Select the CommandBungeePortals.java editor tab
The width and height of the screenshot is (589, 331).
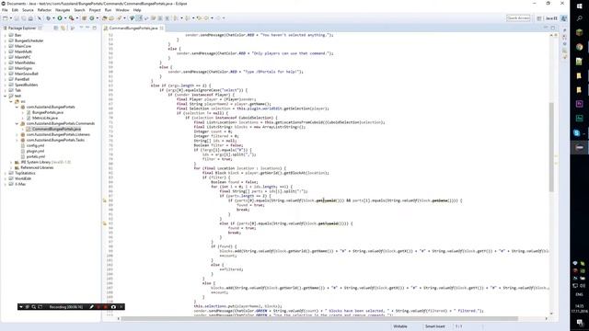tap(133, 29)
